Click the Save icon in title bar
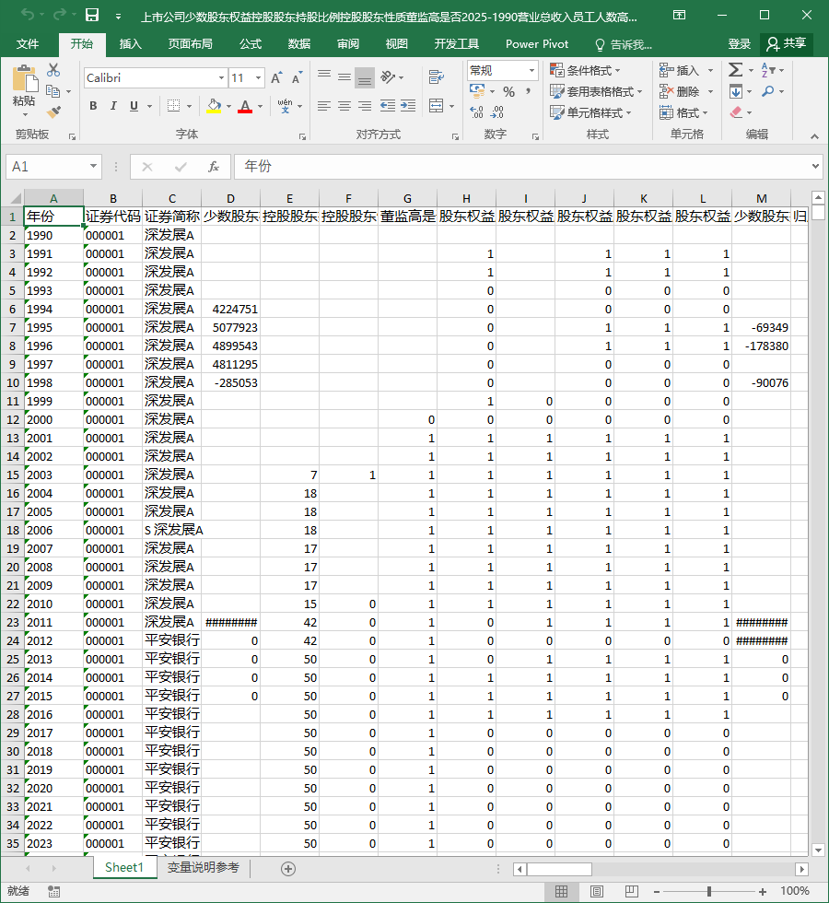This screenshot has height=903, width=829. (92, 15)
